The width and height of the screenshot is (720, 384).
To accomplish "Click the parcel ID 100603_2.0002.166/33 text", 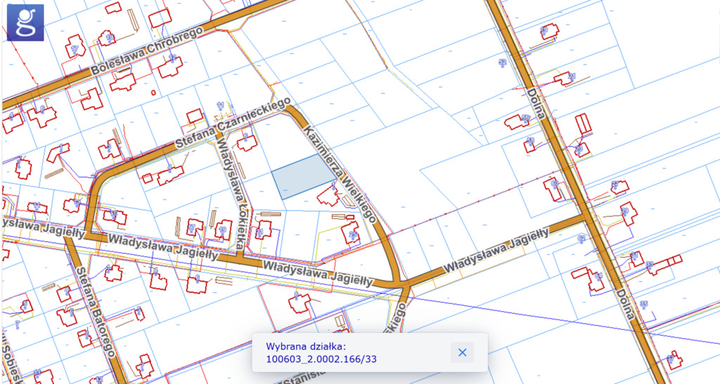I will (x=321, y=359).
